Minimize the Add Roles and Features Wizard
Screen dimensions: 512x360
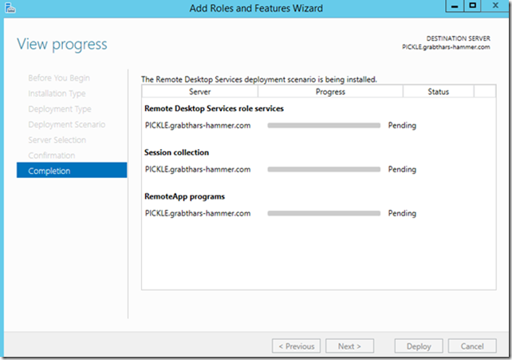(x=455, y=6)
